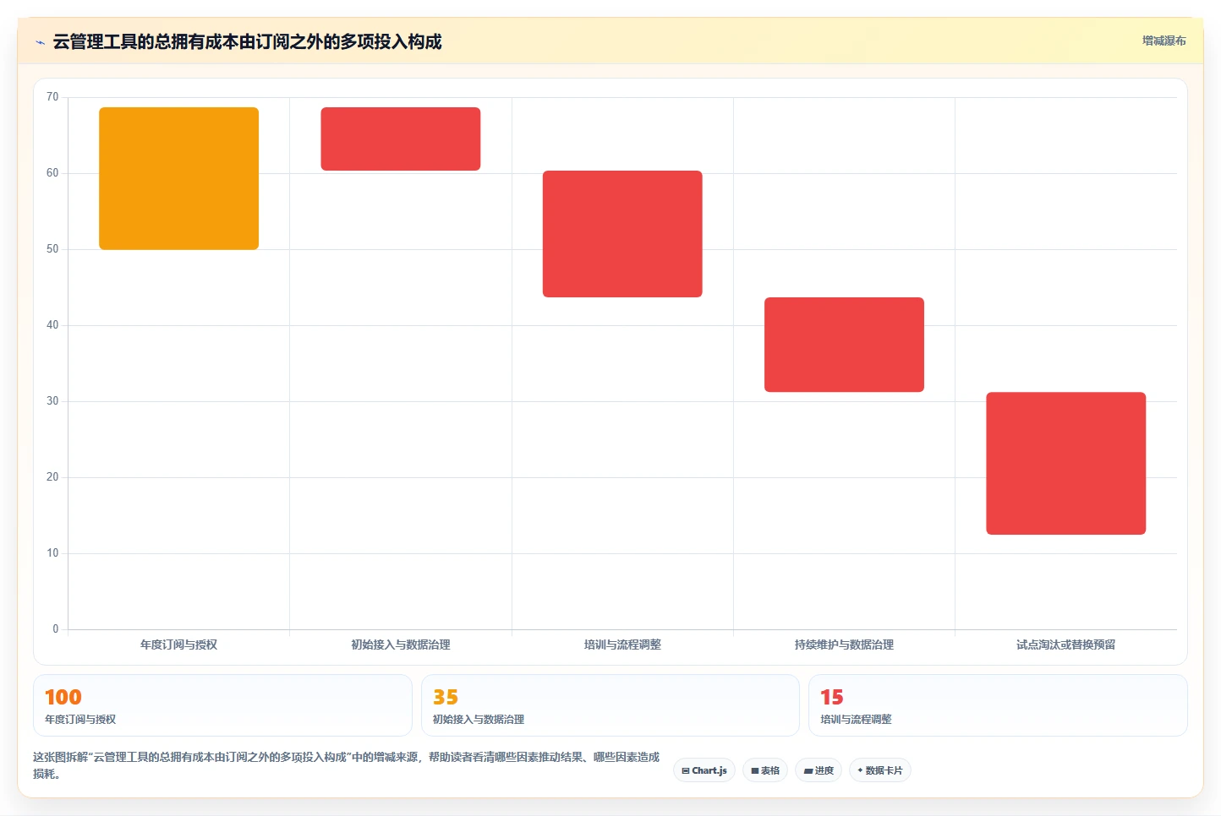
Task: Click the y-axis value 30
Action: coord(52,401)
